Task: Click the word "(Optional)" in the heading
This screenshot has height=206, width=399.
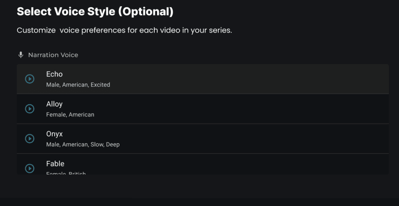Action: point(146,12)
